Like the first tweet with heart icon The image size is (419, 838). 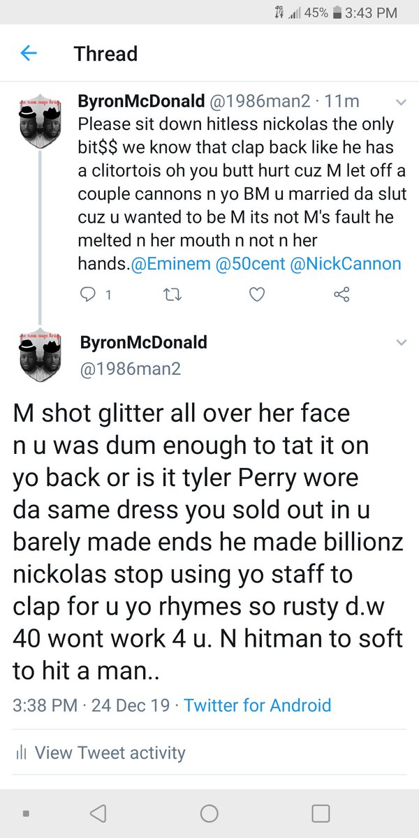tap(257, 295)
